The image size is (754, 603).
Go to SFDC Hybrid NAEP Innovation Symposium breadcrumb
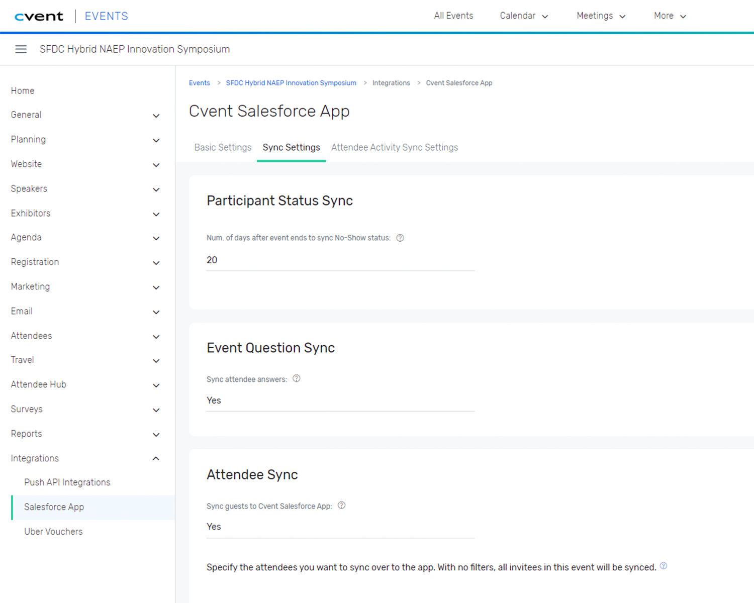click(291, 82)
